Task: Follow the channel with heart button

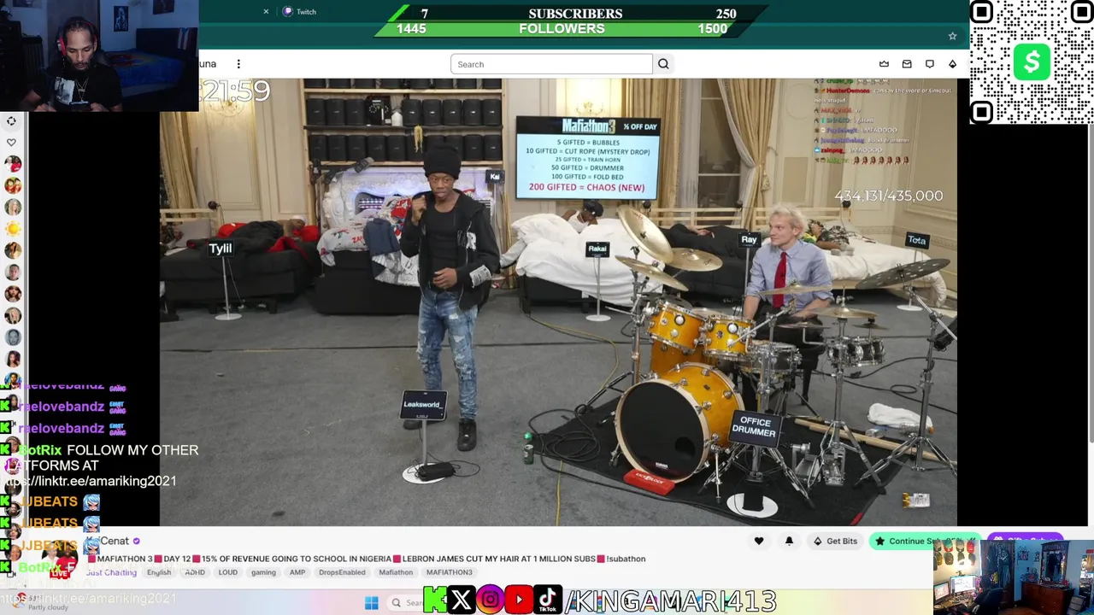Action: tap(759, 541)
